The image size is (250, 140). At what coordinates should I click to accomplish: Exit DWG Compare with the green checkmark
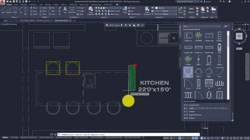tap(142, 25)
